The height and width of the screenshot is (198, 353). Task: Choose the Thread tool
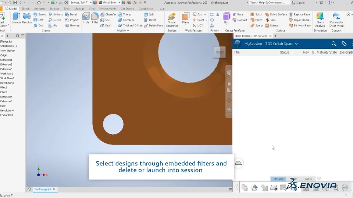pos(125,14)
